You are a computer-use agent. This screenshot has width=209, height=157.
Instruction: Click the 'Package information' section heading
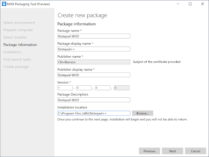pyautogui.click(x=76, y=24)
